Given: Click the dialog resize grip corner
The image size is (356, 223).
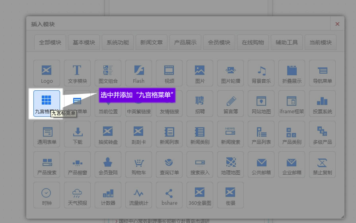Looking at the screenshot, I should coord(342,216).
